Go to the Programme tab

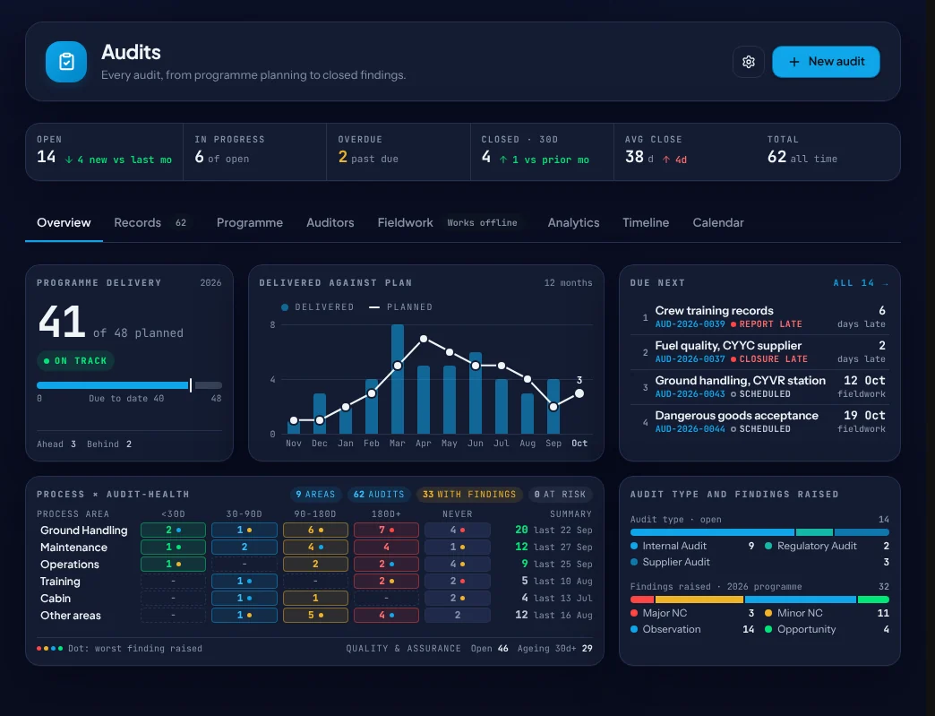click(249, 222)
